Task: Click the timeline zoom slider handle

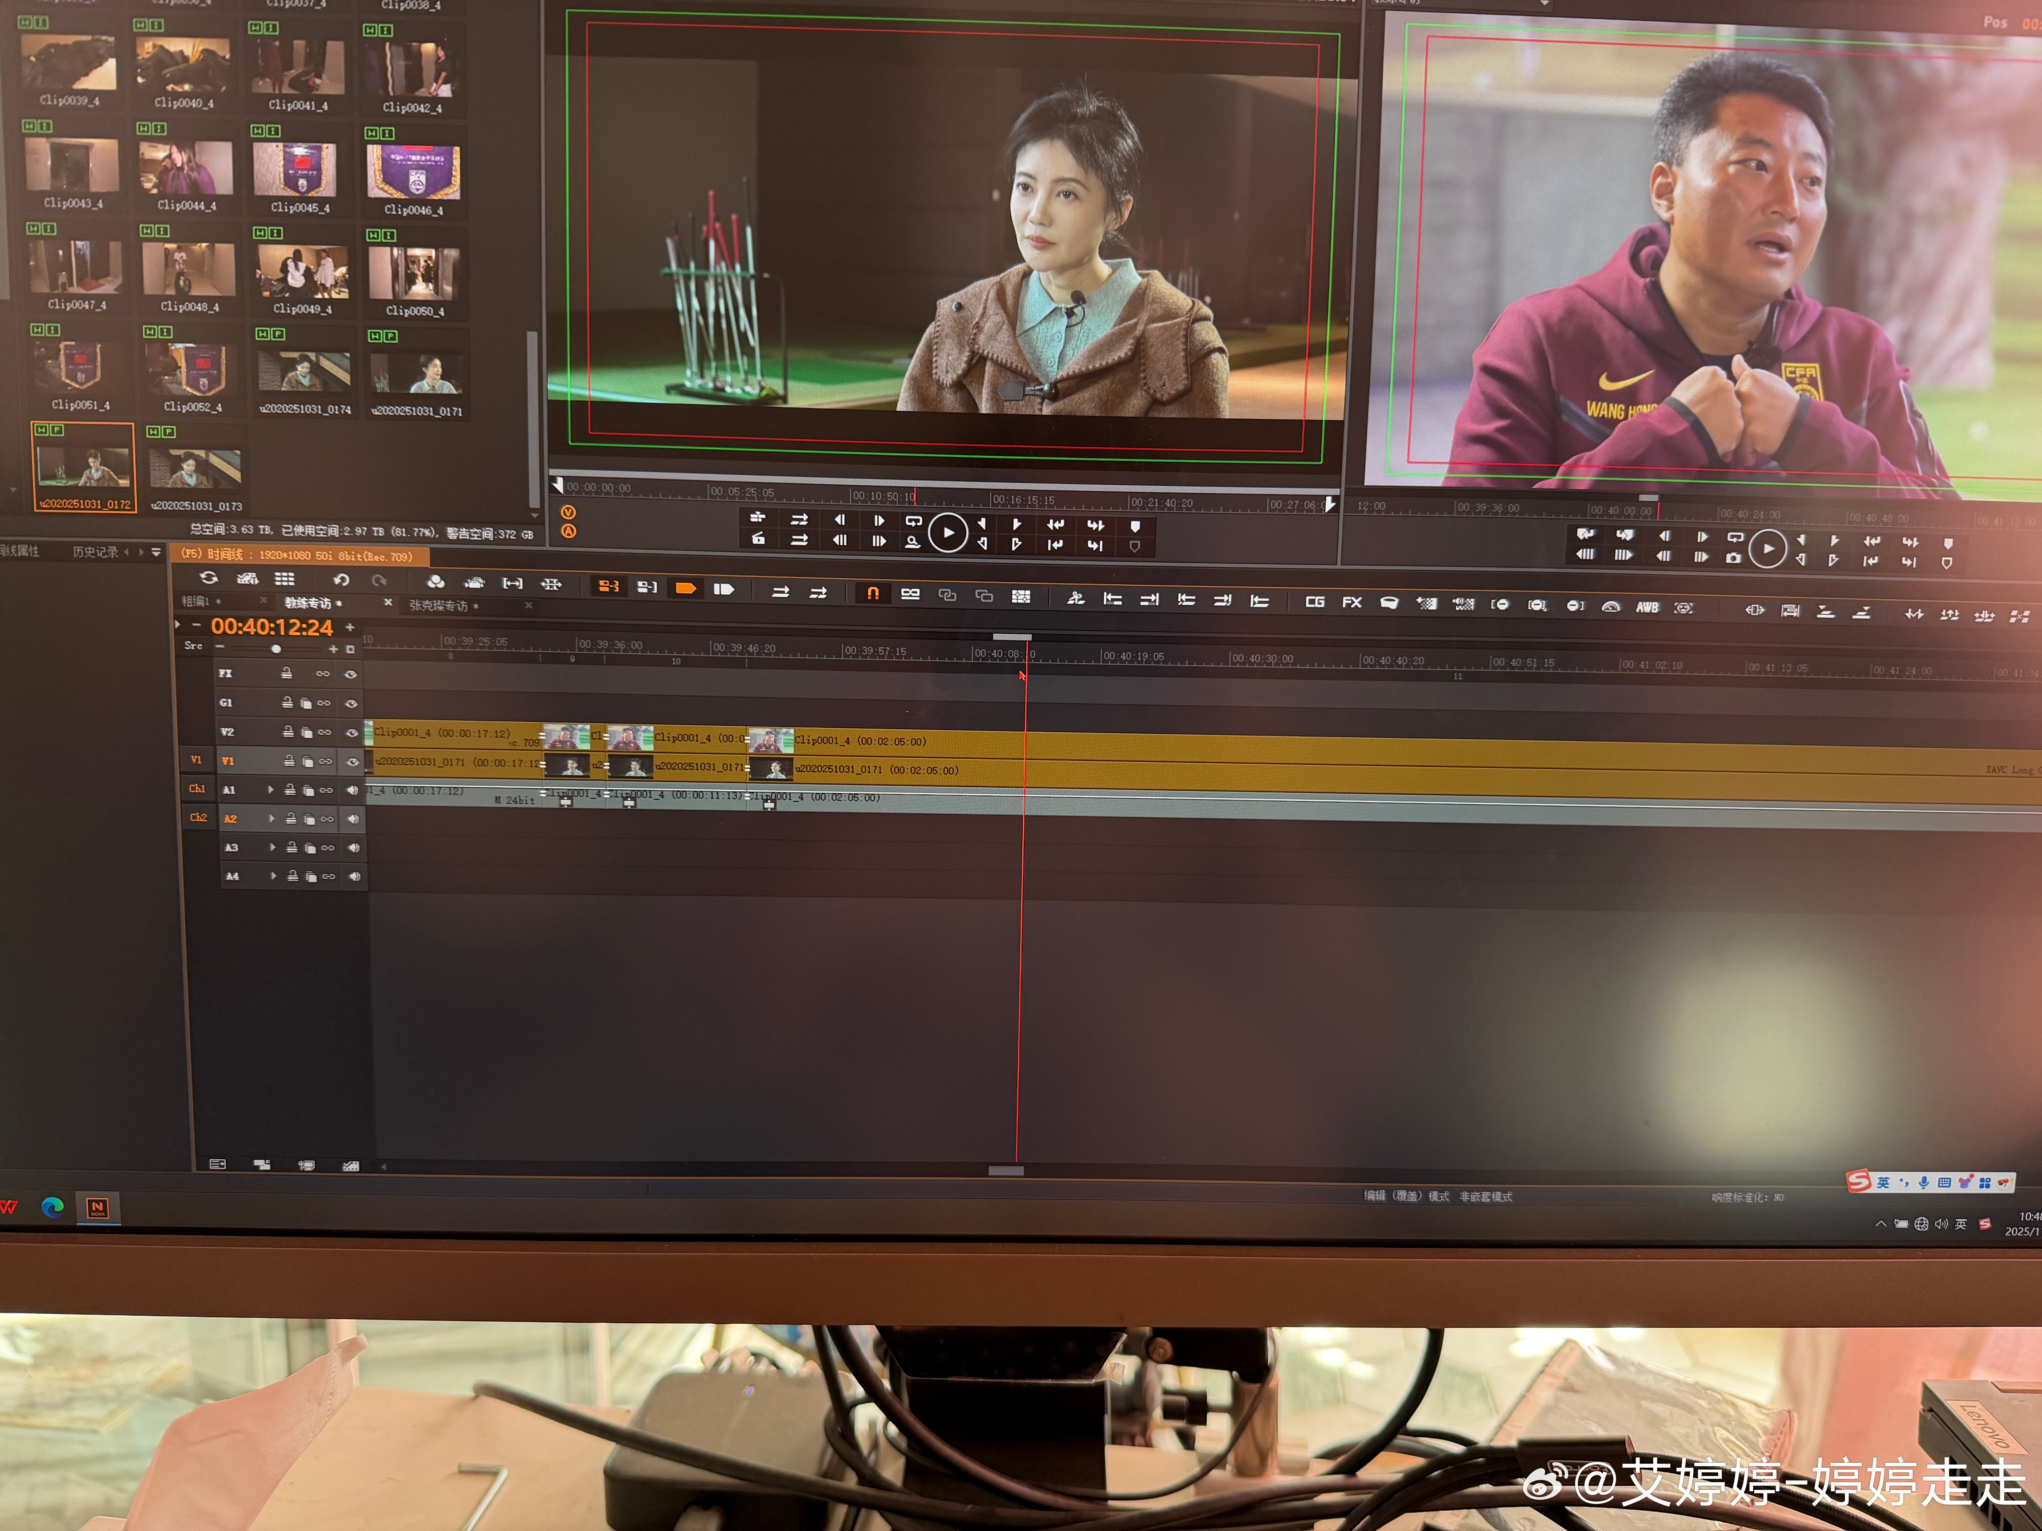Action: click(276, 649)
